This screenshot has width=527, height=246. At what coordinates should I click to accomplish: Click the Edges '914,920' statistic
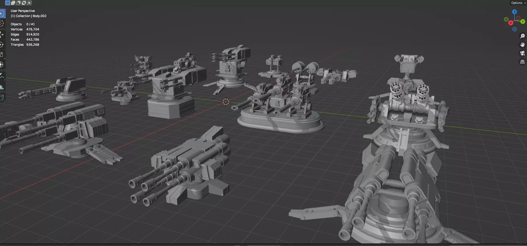point(33,34)
